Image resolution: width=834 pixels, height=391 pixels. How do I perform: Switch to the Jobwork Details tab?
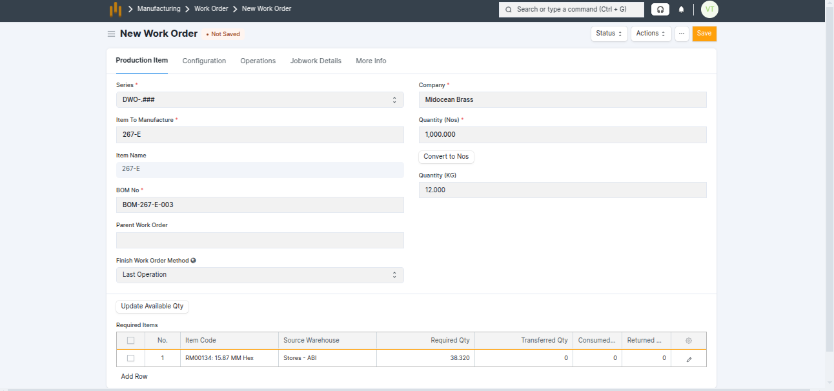click(x=316, y=61)
